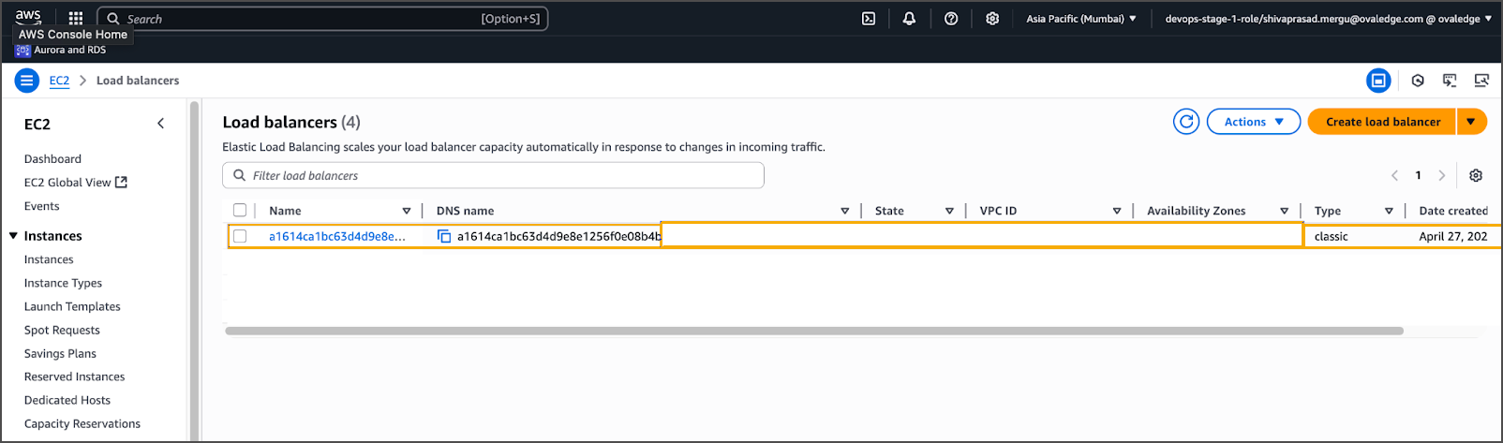Open the AWS services grid menu

[x=76, y=18]
